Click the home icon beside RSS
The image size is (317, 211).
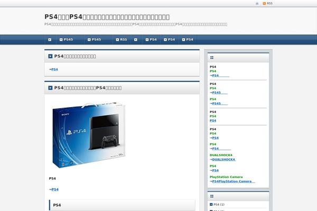pos(257,3)
